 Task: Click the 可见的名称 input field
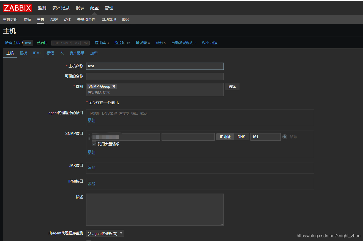point(155,76)
